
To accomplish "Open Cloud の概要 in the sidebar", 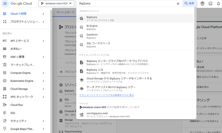I will coord(19,14).
